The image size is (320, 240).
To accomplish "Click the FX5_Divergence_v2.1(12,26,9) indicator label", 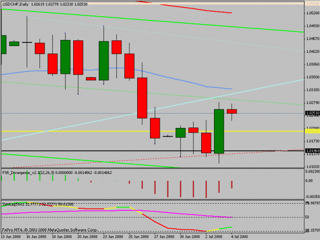I will (x=28, y=173).
